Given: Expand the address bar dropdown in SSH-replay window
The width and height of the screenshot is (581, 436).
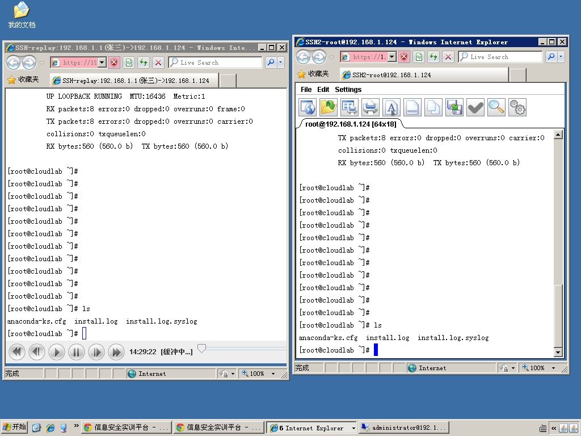Looking at the screenshot, I should 102,62.
